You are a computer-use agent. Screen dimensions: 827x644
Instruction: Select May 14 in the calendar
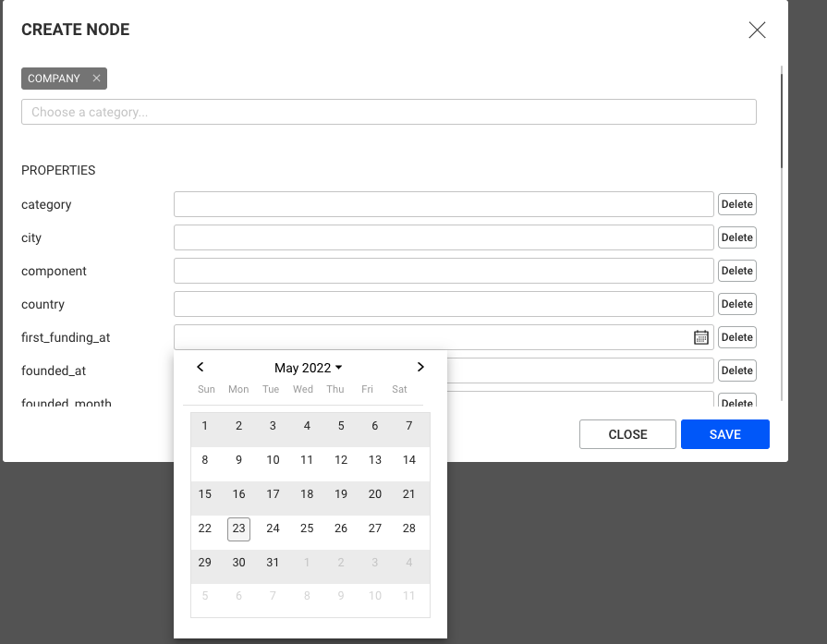click(408, 460)
